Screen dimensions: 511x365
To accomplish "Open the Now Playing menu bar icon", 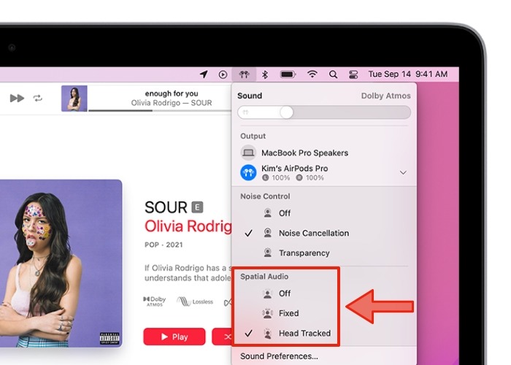I will (x=223, y=74).
